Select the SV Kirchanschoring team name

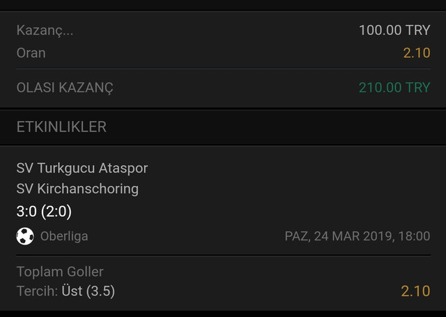[77, 189]
